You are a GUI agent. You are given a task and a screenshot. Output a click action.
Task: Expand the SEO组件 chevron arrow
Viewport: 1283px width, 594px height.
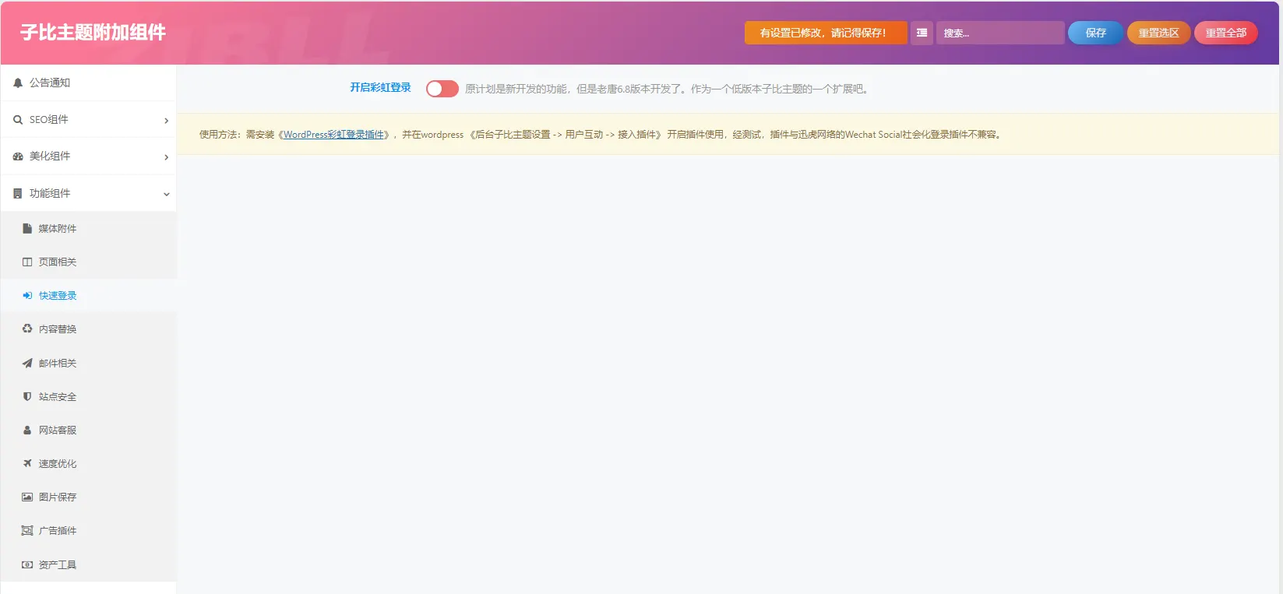tap(166, 120)
